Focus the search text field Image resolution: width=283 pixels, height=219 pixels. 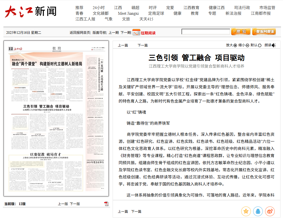pyautogui.click(x=206, y=32)
